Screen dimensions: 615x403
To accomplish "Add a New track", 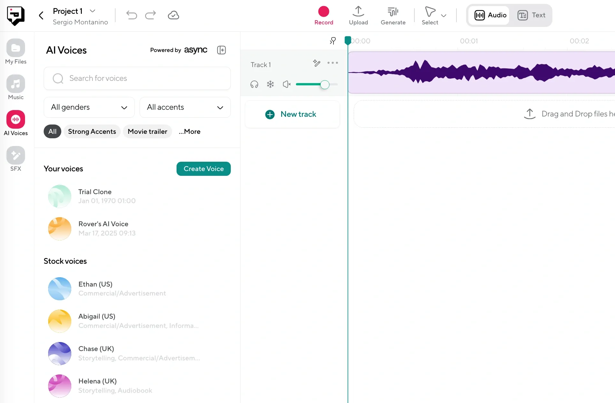I will [x=292, y=114].
